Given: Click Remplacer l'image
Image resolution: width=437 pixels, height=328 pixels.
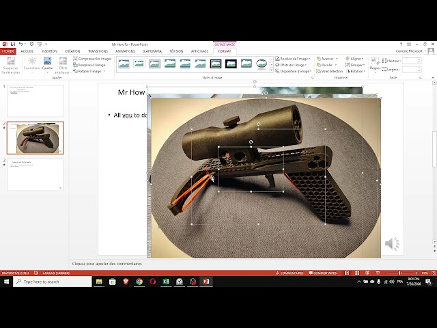Looking at the screenshot, I should pyautogui.click(x=89, y=65).
